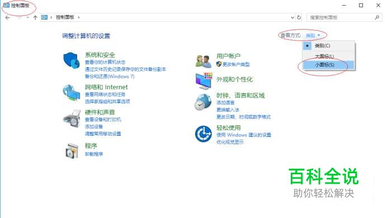The image size is (387, 218).
Task: Open Clock, Language and Region icon
Action: click(x=203, y=102)
